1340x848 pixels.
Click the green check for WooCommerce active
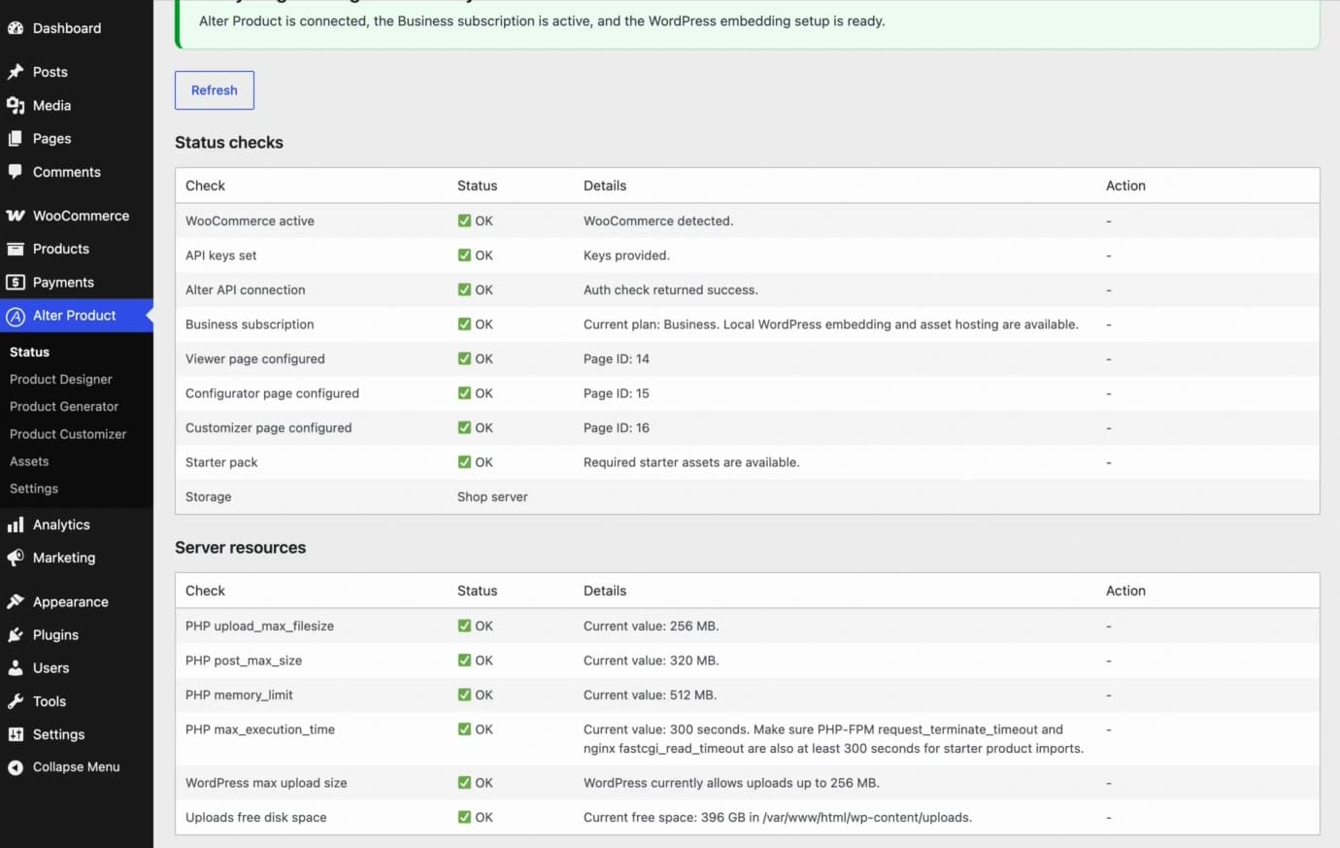[x=464, y=220]
